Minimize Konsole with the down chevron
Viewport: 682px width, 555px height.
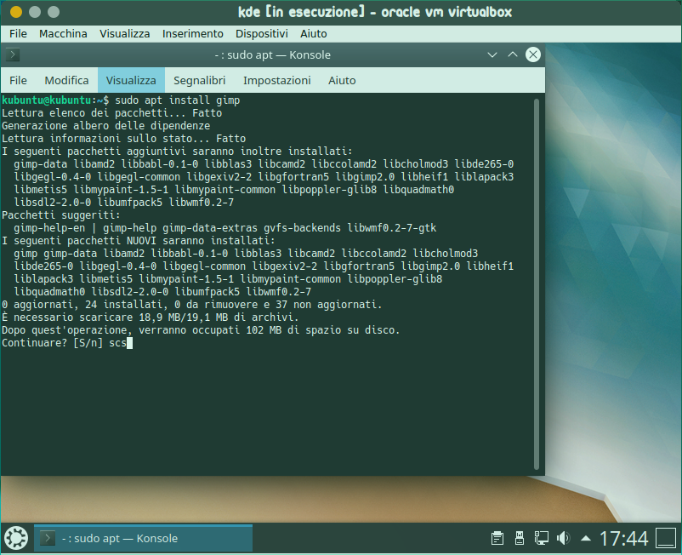coord(492,54)
